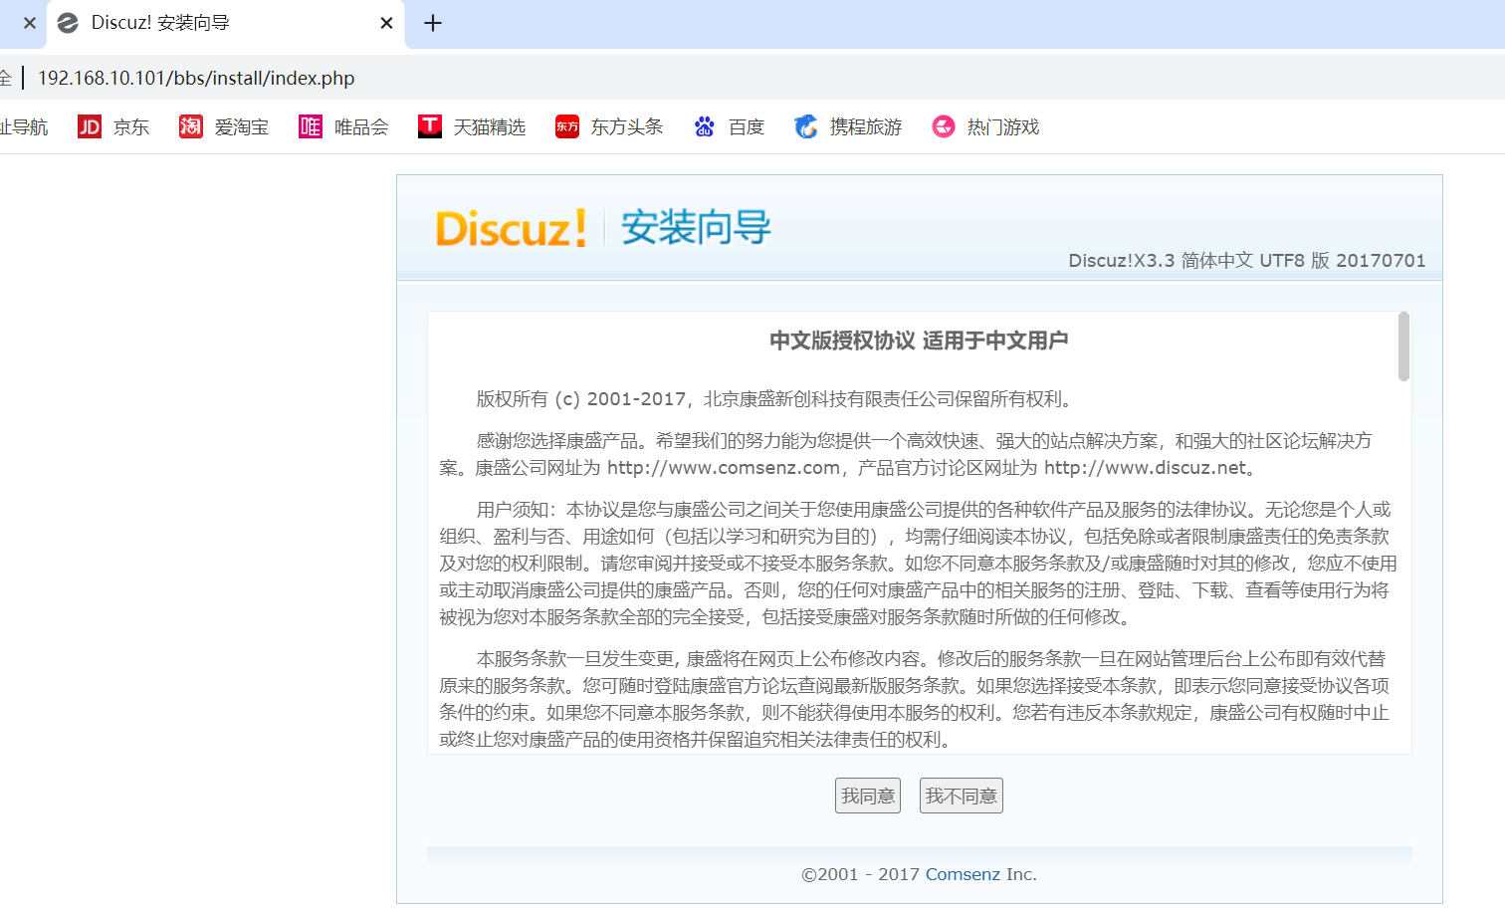Open the 百度 bookmark paw icon
This screenshot has height=916, width=1505.
pos(705,126)
